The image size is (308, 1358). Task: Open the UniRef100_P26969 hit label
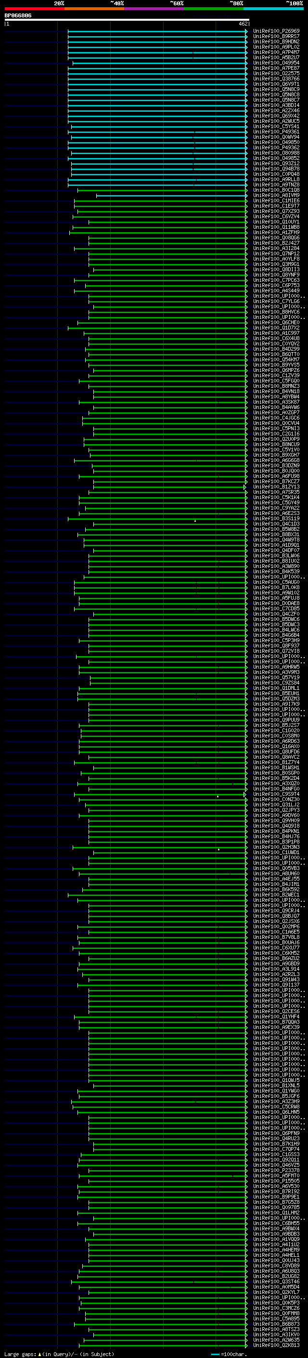(x=276, y=31)
